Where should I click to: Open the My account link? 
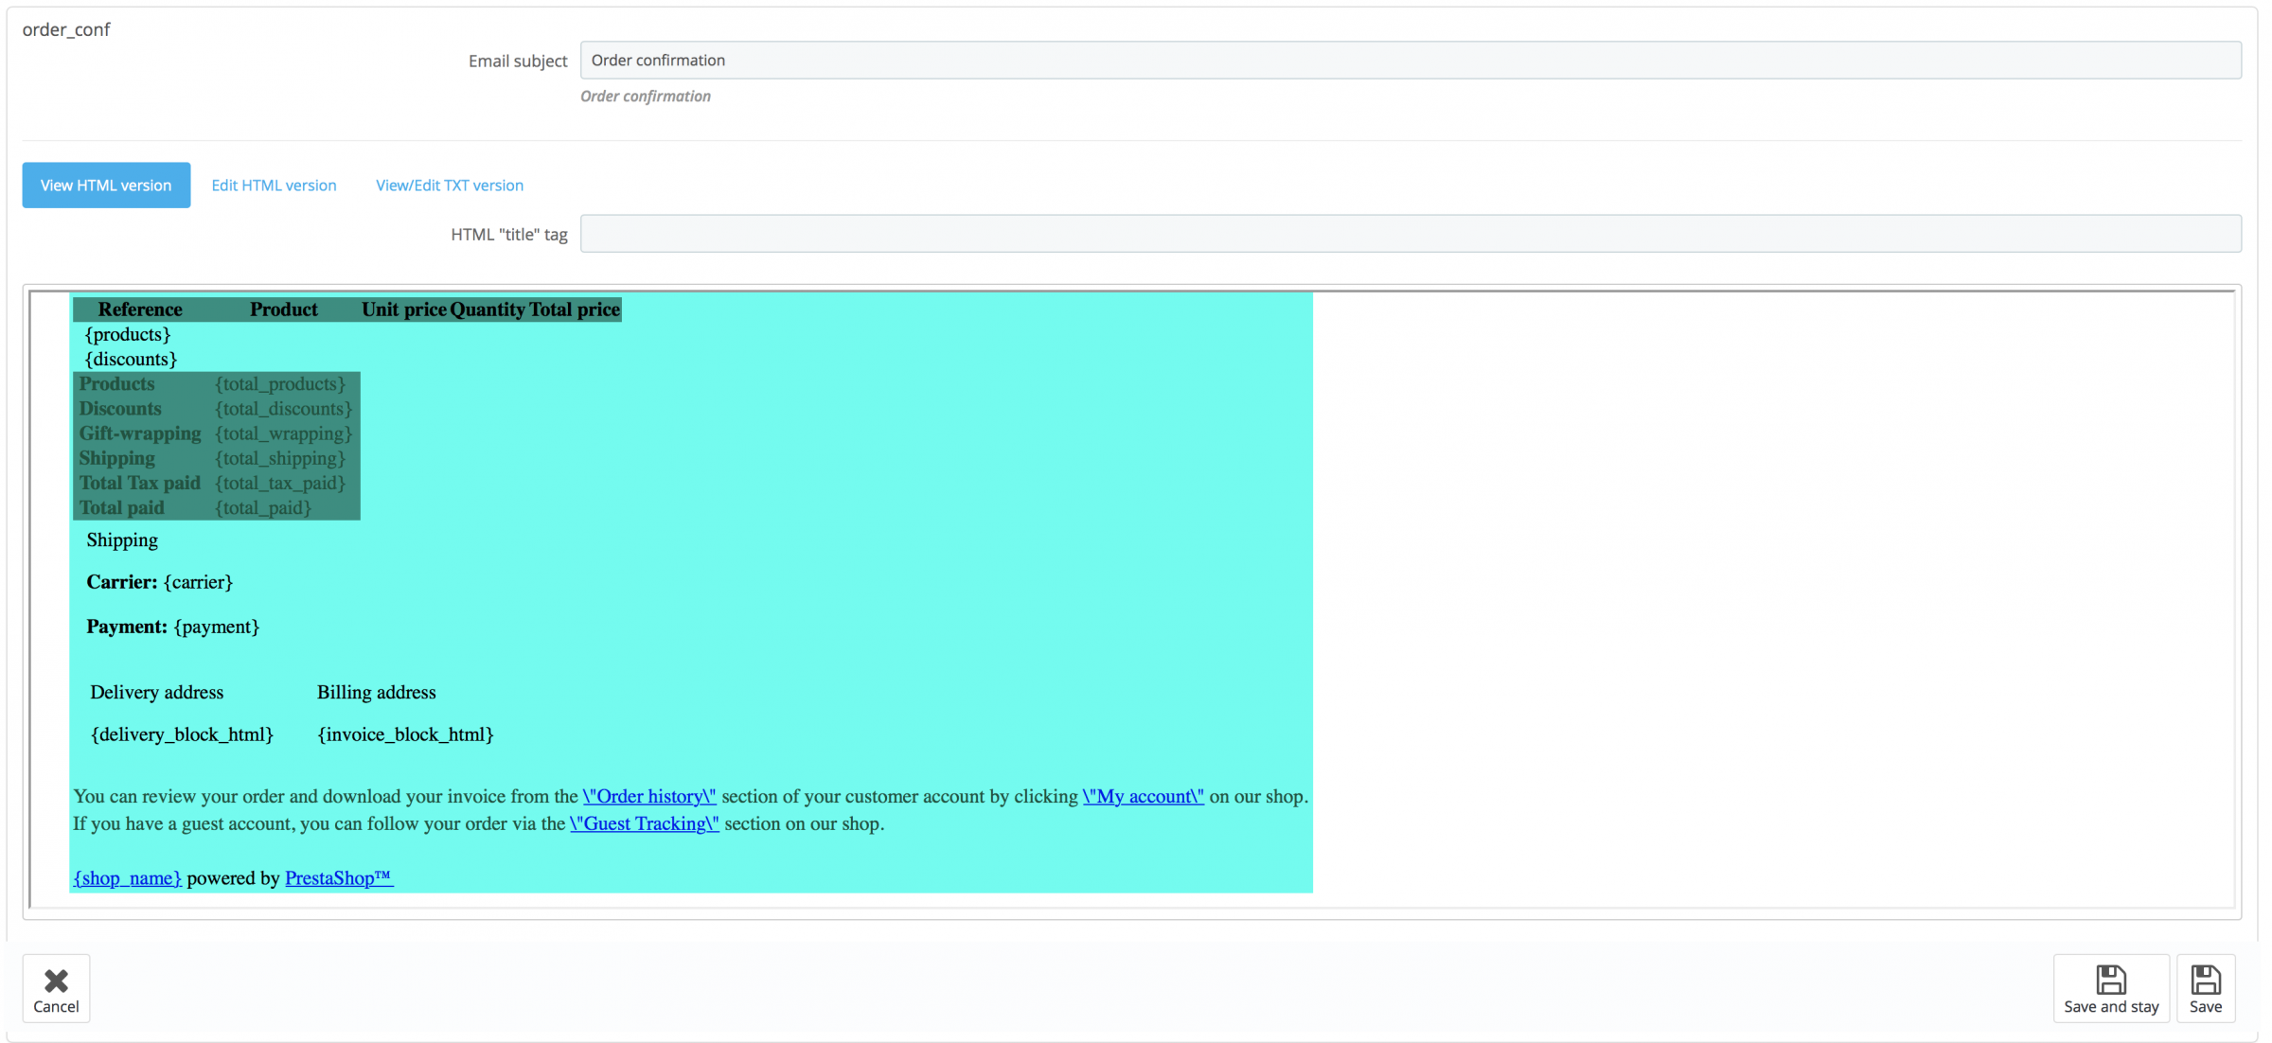(1143, 797)
